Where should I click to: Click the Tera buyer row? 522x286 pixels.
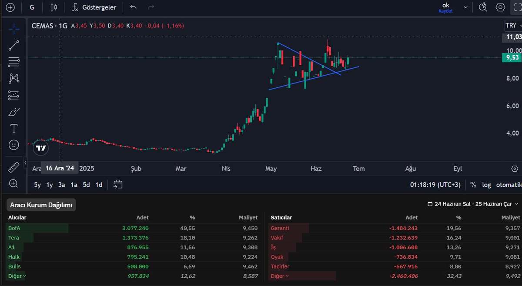pyautogui.click(x=133, y=238)
